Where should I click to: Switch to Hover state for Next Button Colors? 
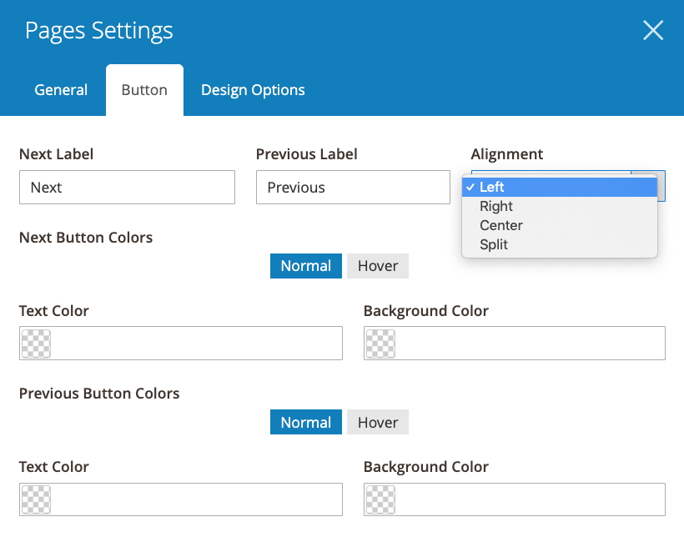[377, 265]
